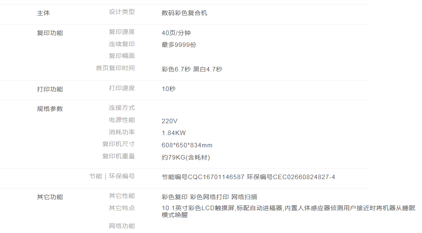Select the 40页/分钟 copy speed value
The height and width of the screenshot is (233, 422).
(x=176, y=33)
